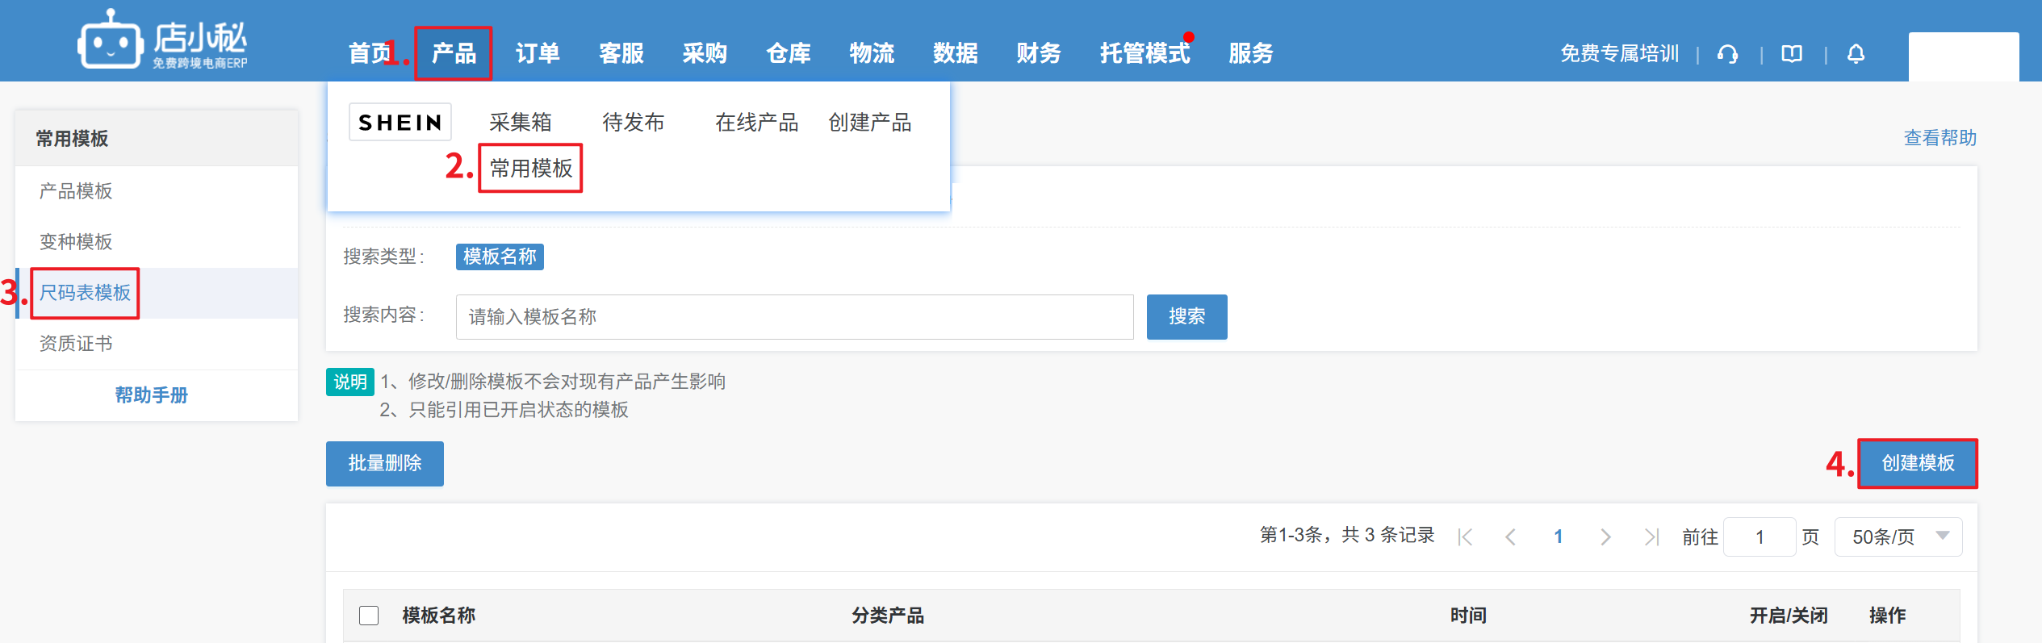
Task: Open customer support headset icon
Action: (x=1727, y=54)
